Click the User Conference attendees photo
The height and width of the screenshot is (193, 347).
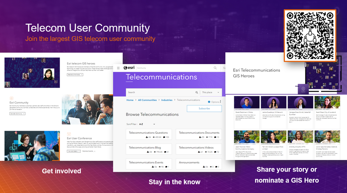pyautogui.click(x=32, y=146)
